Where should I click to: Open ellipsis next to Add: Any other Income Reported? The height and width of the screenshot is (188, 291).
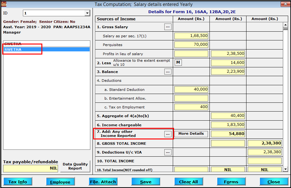(168, 134)
